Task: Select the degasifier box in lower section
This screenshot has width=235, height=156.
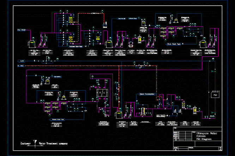Action: tap(102, 93)
